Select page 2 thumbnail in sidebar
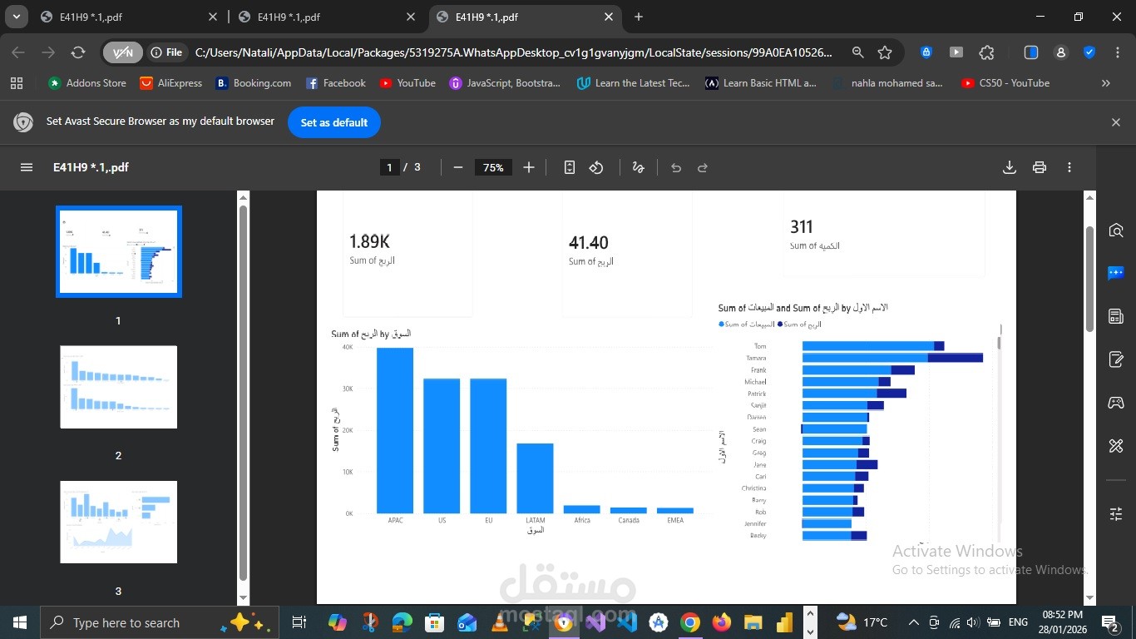 (118, 386)
